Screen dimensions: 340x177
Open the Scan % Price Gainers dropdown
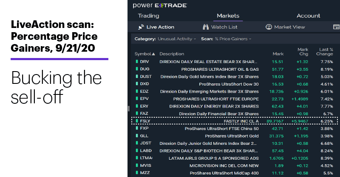[x=233, y=39]
